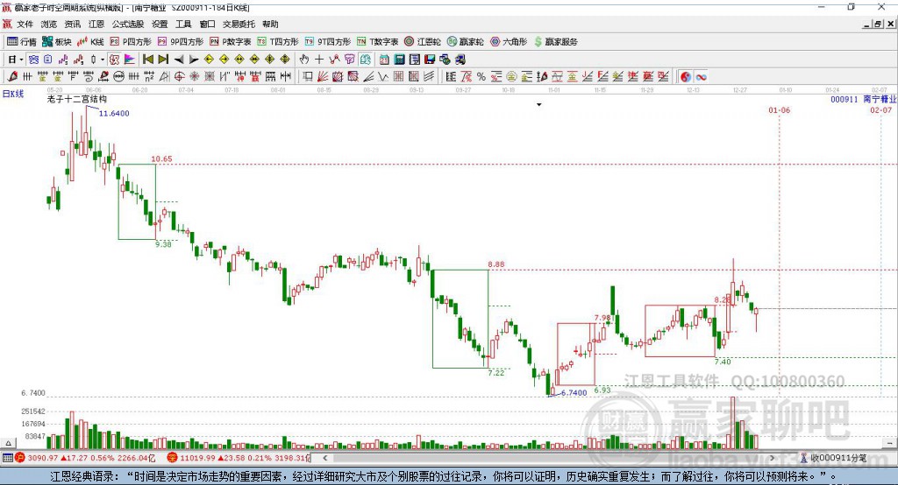Click the 6.7400 low price label
The image size is (898, 485).
(x=574, y=393)
